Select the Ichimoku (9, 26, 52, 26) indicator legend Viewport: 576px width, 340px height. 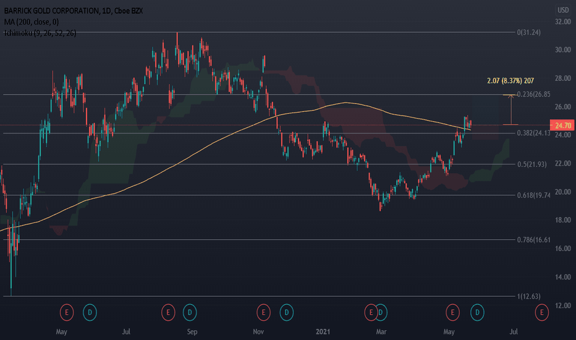(40, 33)
